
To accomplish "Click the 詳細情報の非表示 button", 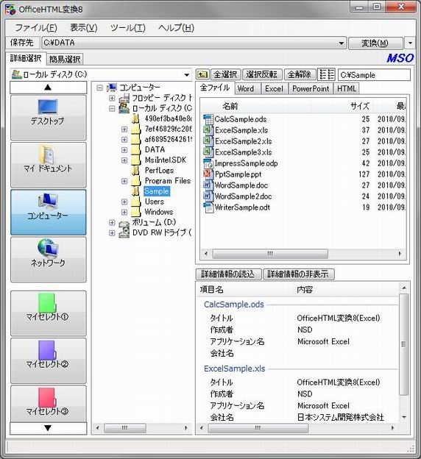I will click(x=299, y=274).
